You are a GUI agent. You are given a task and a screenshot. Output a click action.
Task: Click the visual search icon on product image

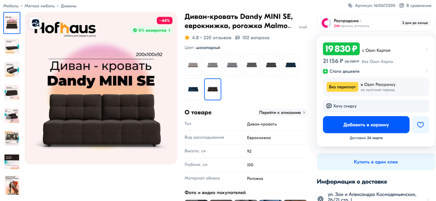tap(36, 23)
